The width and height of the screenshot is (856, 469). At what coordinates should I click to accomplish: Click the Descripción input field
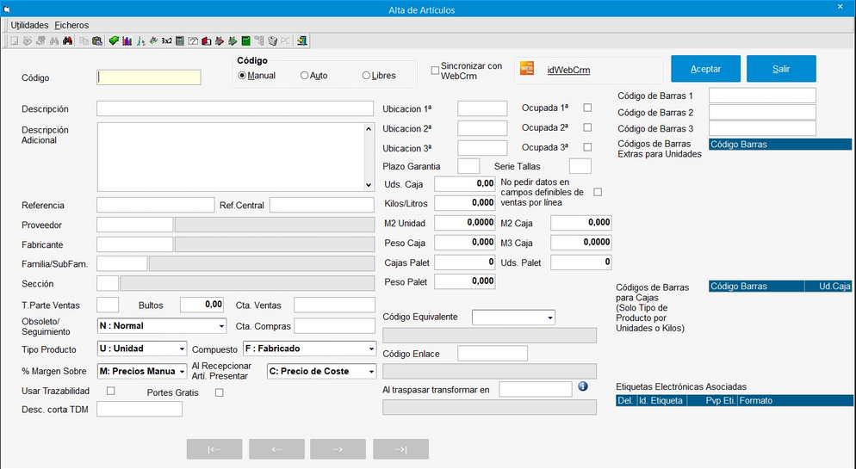pos(235,108)
